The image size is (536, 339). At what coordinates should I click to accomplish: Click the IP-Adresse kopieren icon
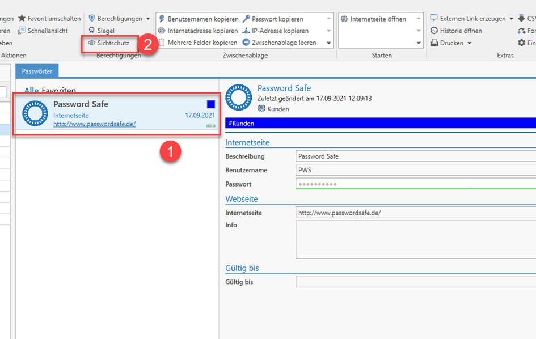point(246,31)
